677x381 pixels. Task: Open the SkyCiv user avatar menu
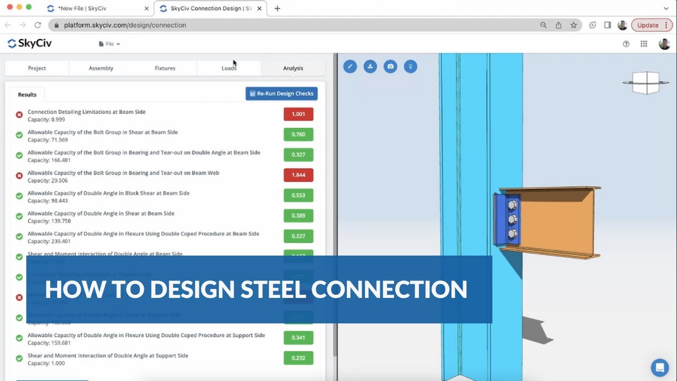[x=664, y=44]
